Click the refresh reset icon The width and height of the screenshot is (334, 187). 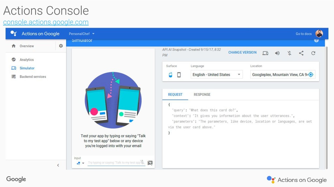pos(313,53)
